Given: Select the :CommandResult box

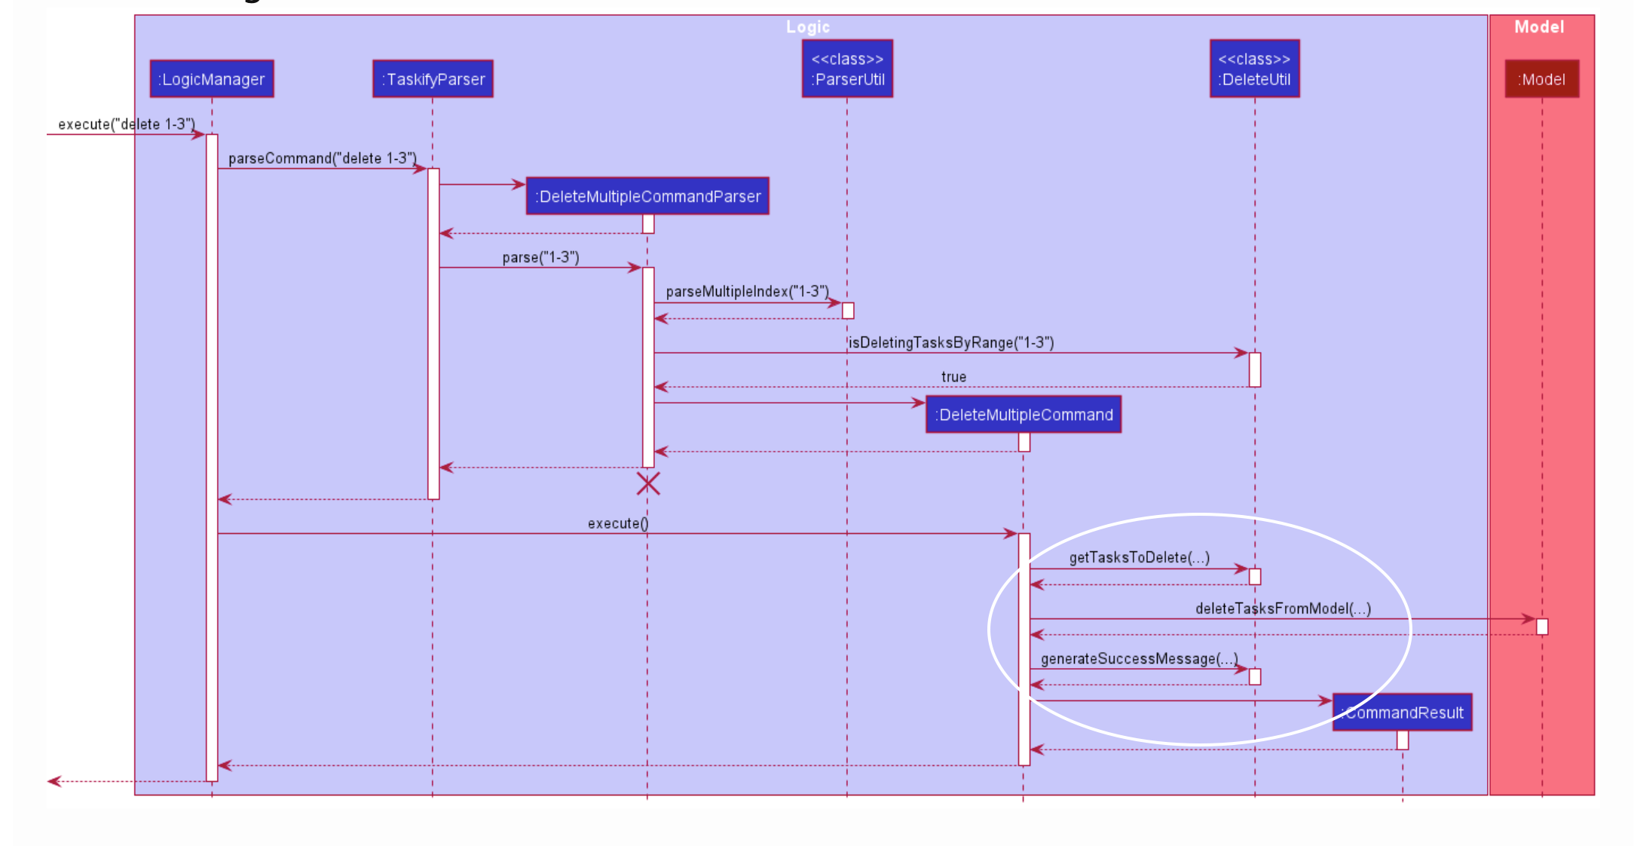Looking at the screenshot, I should [1403, 713].
